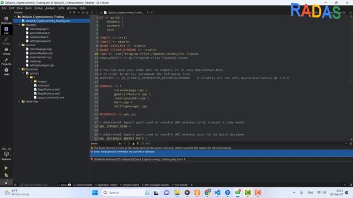This screenshot has height=198, width=353.
Task: Select main.qml in Resources
Action: coord(43,85)
